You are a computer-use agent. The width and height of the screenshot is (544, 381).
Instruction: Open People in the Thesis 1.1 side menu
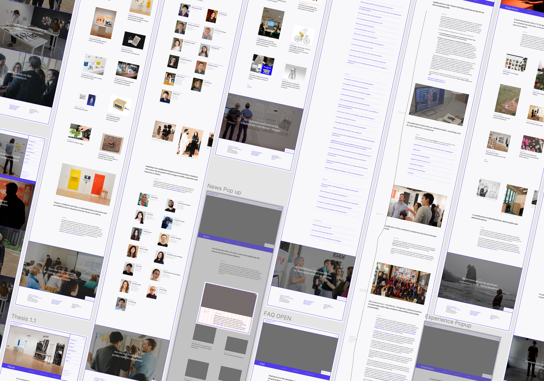[71, 347]
